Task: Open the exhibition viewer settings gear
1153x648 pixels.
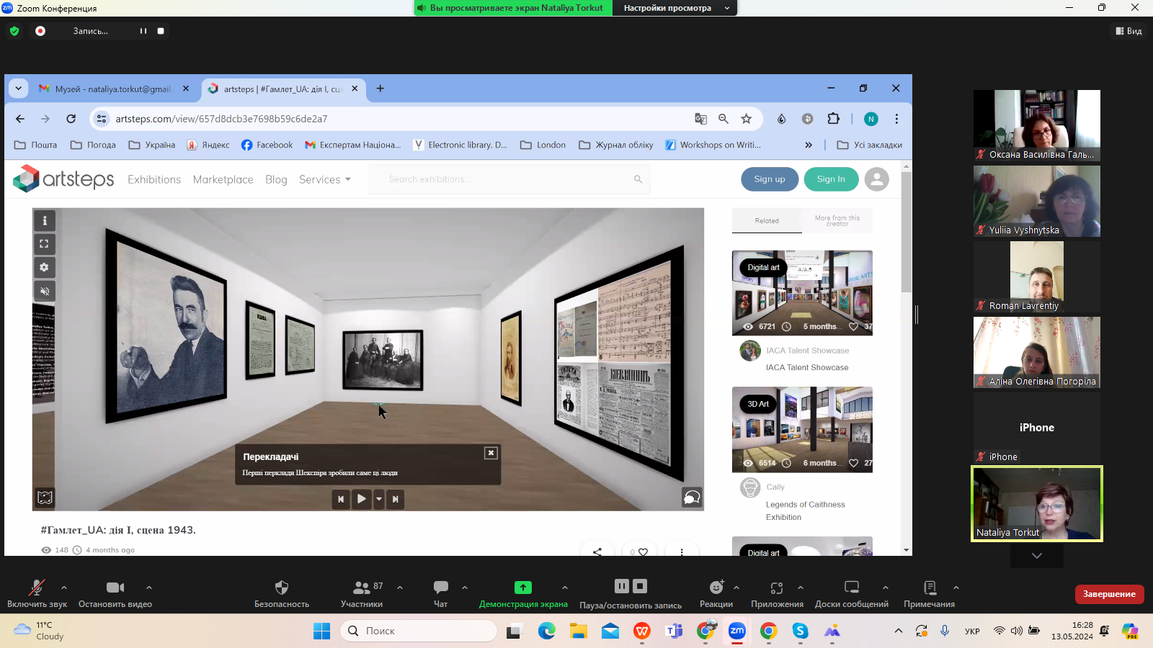Action: click(45, 268)
